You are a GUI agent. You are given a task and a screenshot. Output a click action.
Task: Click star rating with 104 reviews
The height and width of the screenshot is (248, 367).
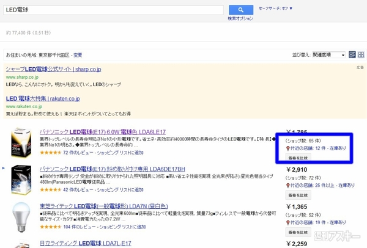[50, 227]
